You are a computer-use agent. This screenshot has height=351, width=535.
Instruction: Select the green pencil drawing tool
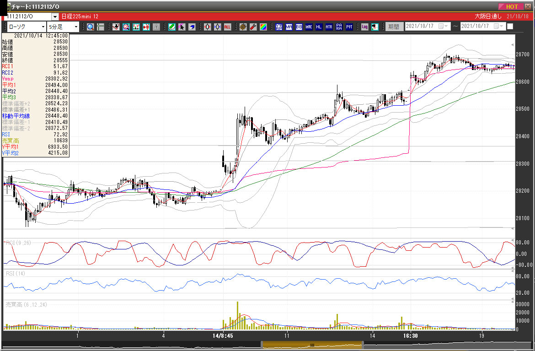pos(172,27)
